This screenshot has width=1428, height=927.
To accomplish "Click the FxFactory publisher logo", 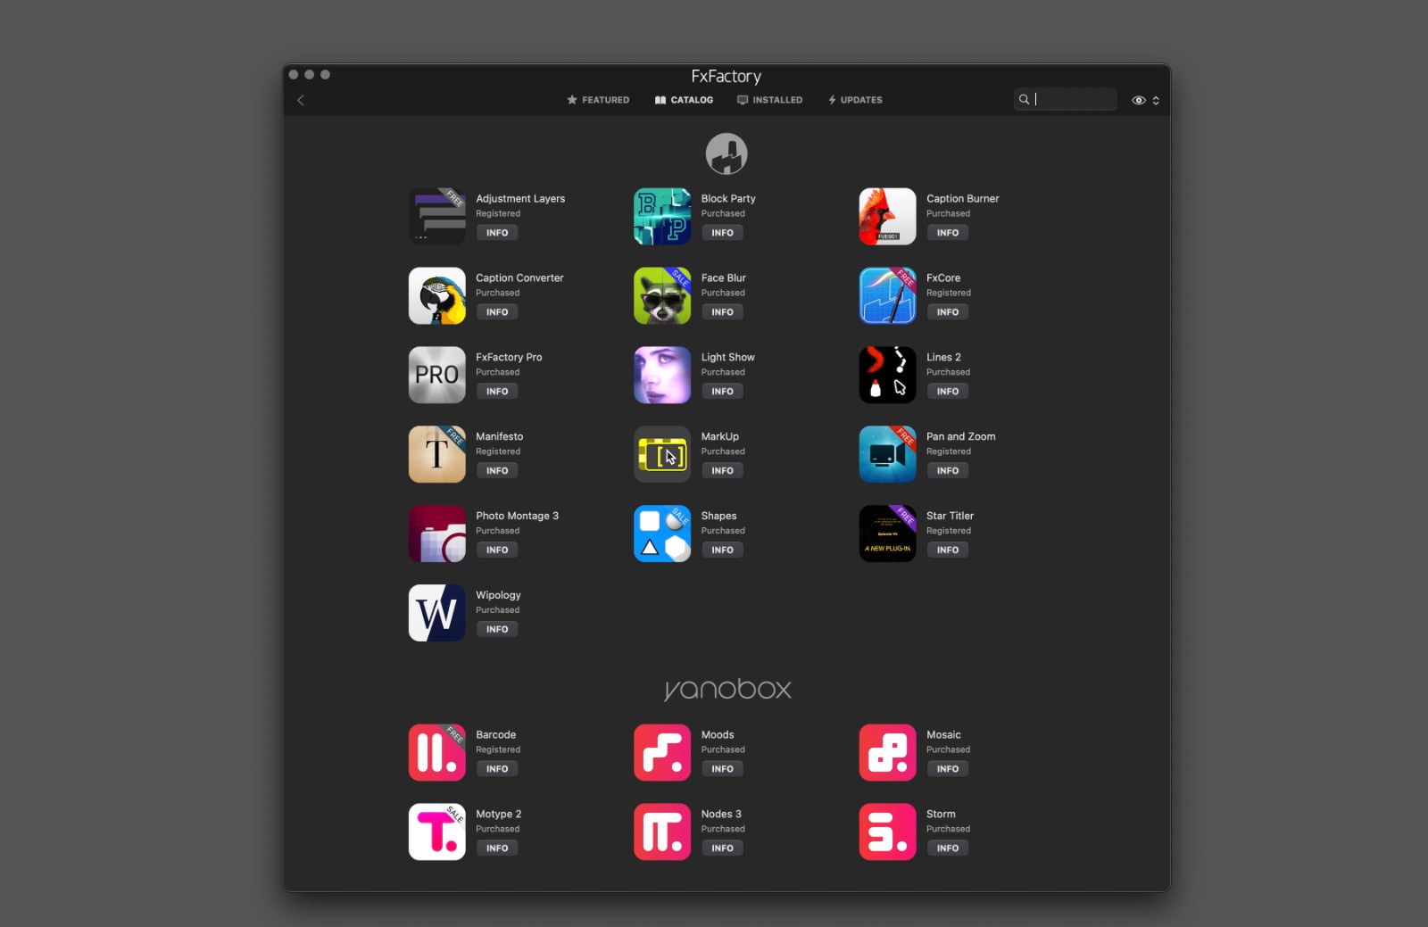I will tap(726, 154).
